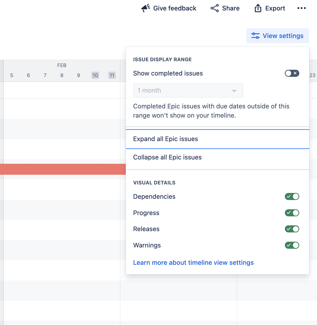Click the Give feedback megaphone icon
The height and width of the screenshot is (325, 317).
145,8
